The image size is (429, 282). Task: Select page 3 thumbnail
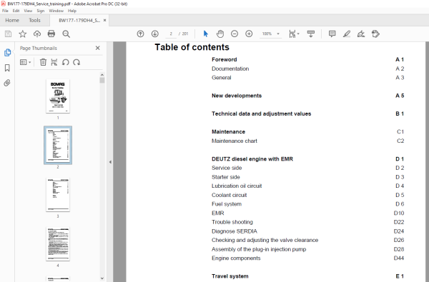tap(58, 195)
